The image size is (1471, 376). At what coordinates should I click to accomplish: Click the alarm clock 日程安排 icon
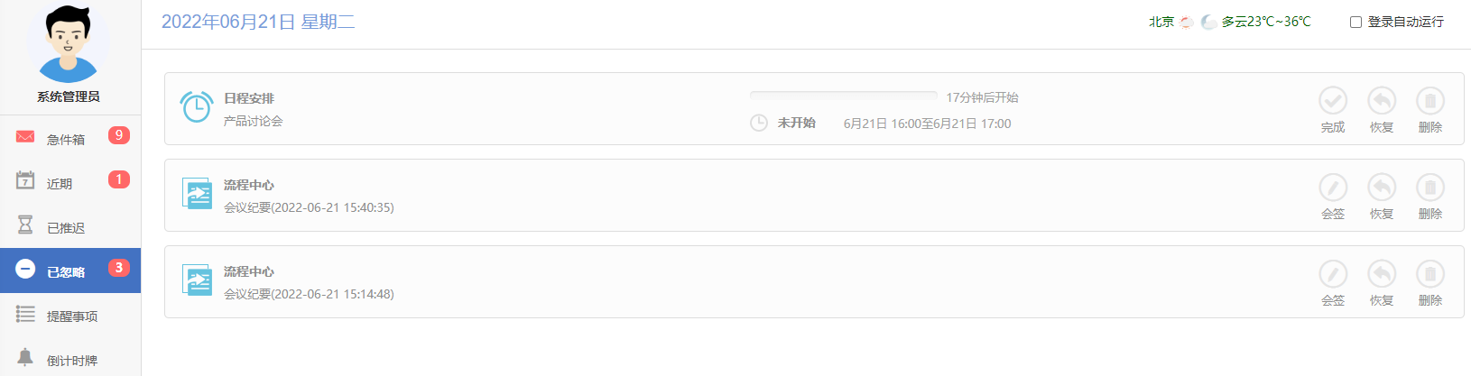[x=197, y=107]
